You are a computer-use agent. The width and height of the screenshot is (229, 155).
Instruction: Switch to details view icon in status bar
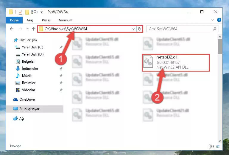(211, 146)
